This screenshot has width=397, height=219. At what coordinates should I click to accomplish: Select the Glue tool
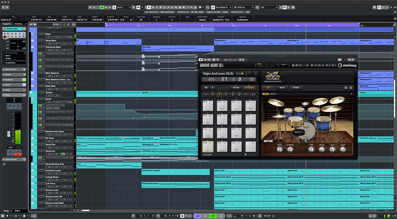pos(168,7)
